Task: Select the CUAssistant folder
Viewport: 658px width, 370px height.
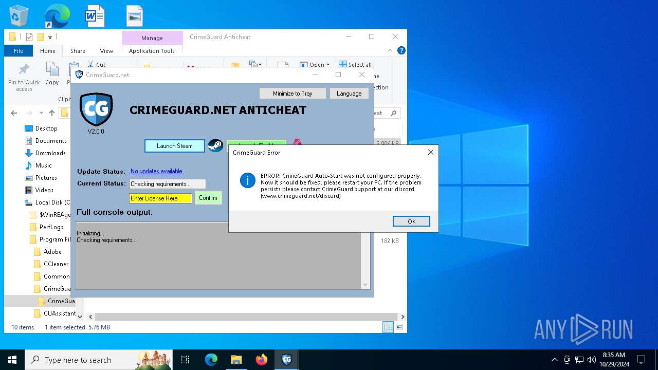Action: pyautogui.click(x=59, y=313)
